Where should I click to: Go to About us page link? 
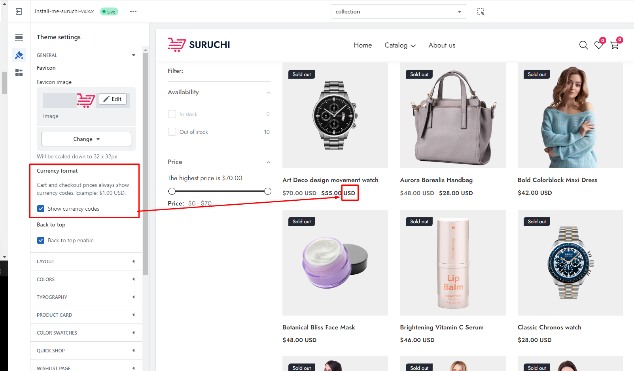442,45
